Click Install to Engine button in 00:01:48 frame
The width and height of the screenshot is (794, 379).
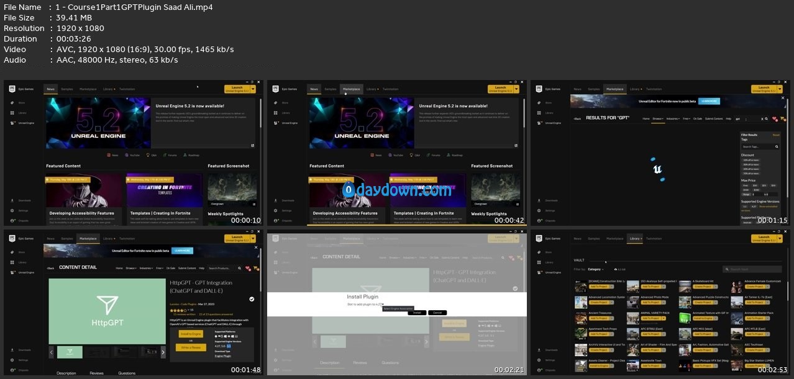click(191, 333)
